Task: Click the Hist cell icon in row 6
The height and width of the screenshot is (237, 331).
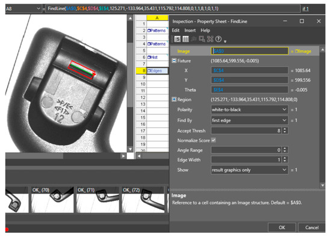Action: (x=149, y=57)
